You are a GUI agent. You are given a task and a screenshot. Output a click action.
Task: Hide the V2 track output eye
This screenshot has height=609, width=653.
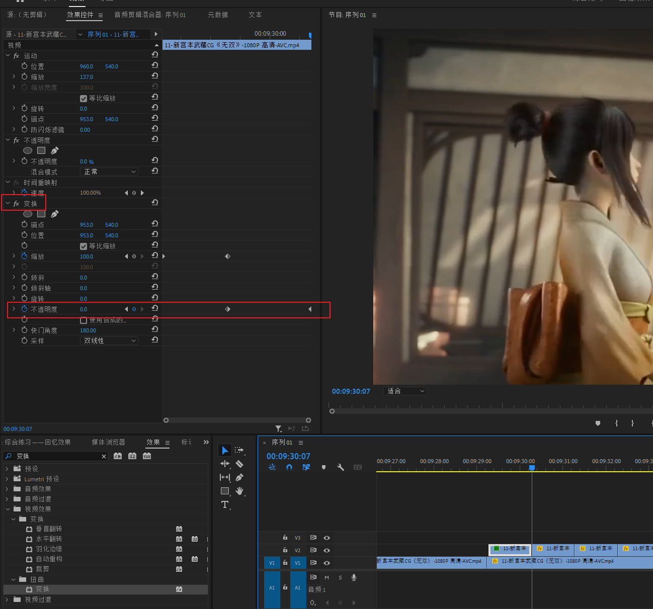point(326,550)
